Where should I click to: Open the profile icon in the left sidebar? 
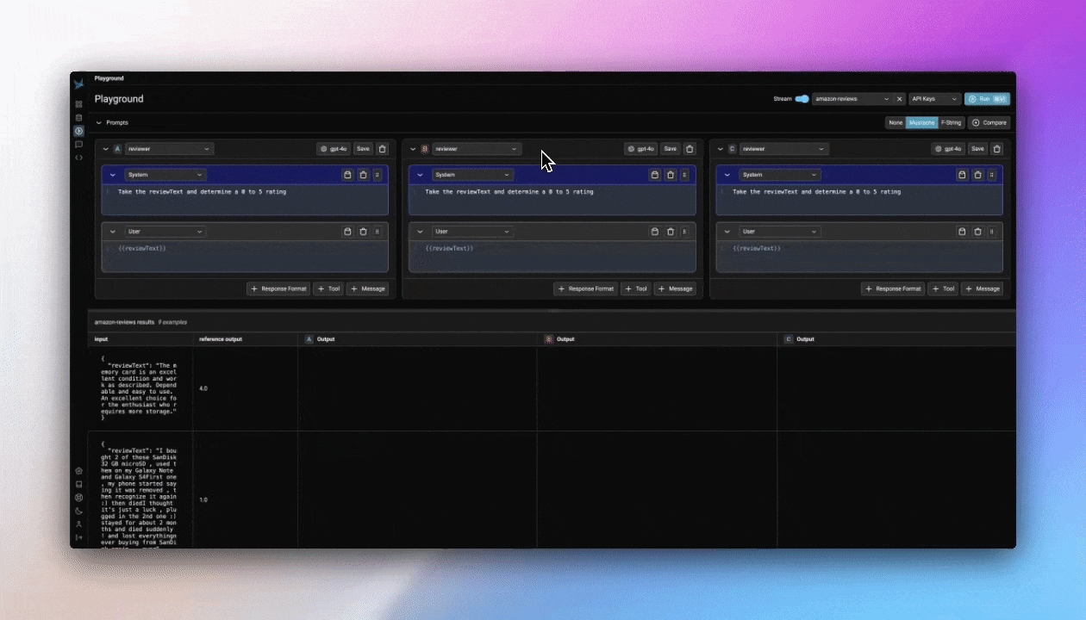tap(78, 524)
